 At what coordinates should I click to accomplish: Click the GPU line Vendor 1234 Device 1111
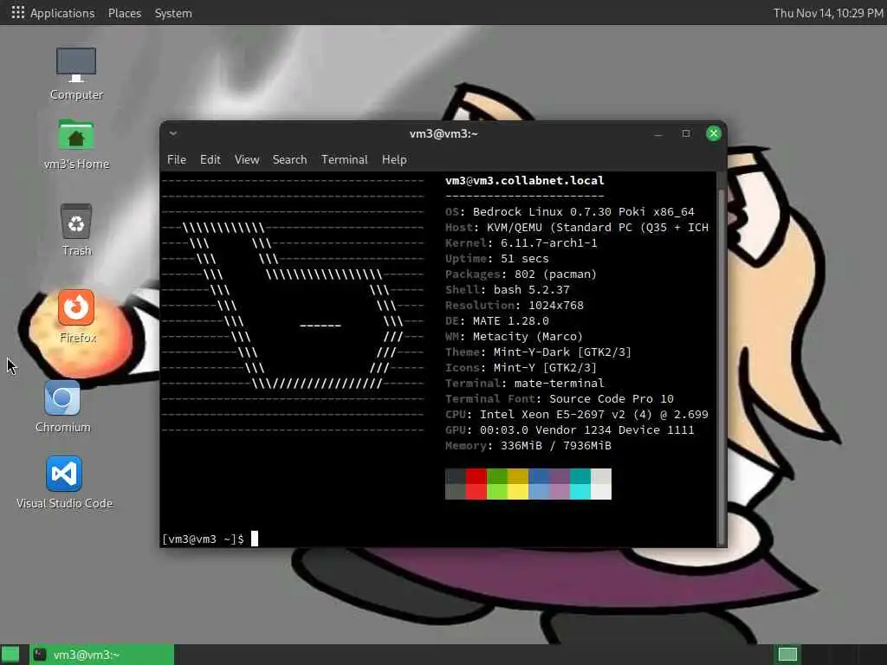pyautogui.click(x=570, y=429)
